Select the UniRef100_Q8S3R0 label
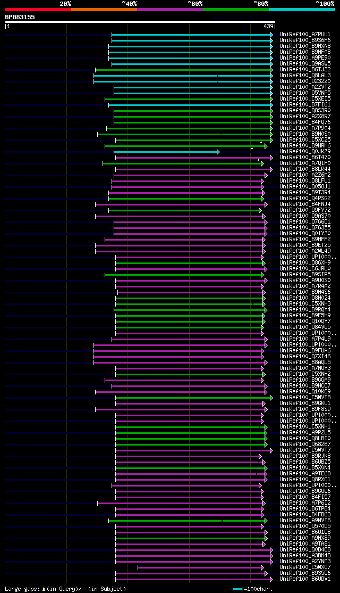The width and height of the screenshot is (340, 593). pyautogui.click(x=305, y=110)
